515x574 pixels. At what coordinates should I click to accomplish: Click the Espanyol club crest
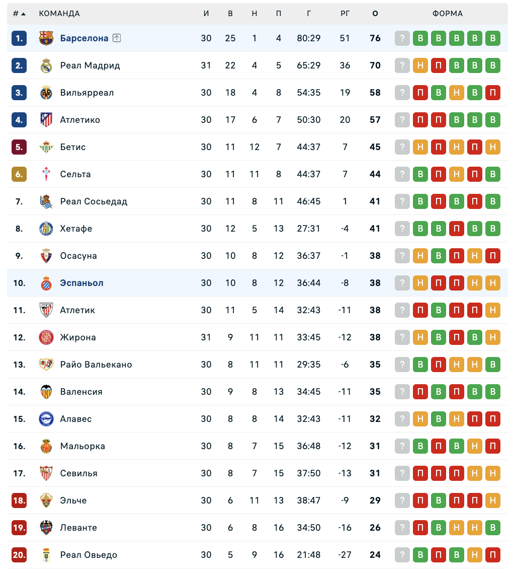[46, 283]
